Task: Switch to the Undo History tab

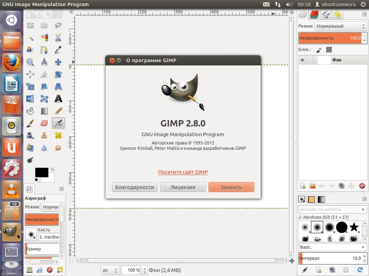Action: click(x=337, y=14)
